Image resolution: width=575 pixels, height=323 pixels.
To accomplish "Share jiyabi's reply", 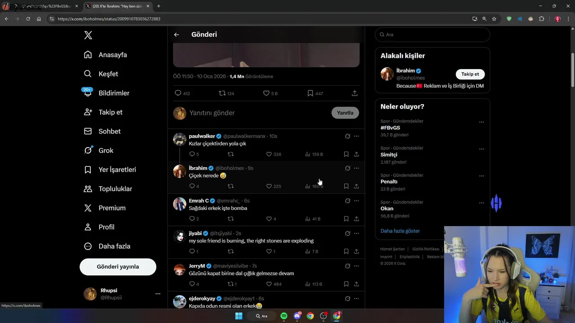I will [356, 252].
